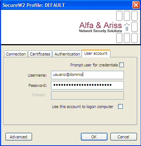This screenshot has height=146, width=141.
Task: Click the logo's small figure icon
Action: [x=127, y=27]
